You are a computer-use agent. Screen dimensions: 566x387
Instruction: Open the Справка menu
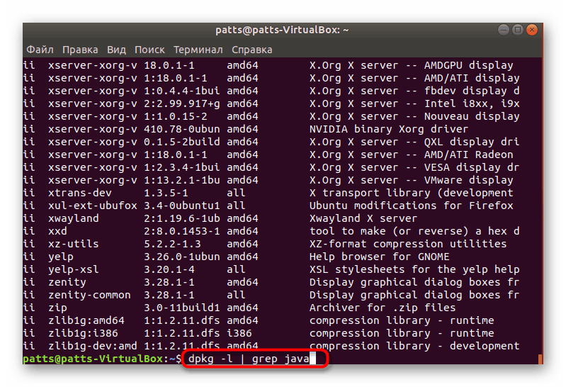(251, 50)
